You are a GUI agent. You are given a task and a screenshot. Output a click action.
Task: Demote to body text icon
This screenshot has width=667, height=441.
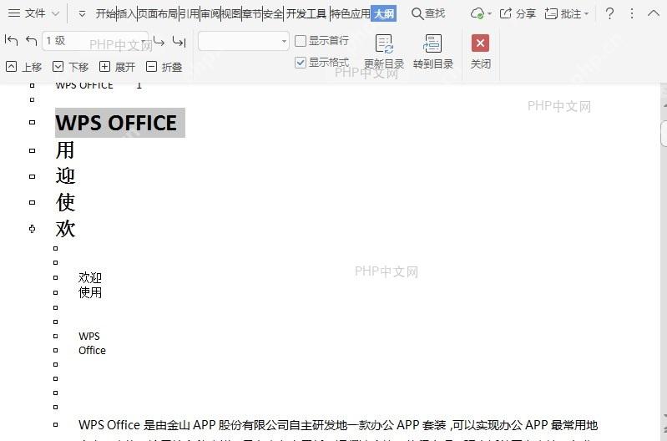tap(179, 41)
